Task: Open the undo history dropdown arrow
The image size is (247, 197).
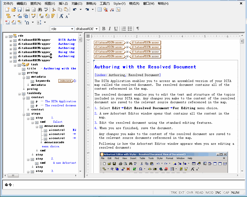Action: tap(81, 9)
